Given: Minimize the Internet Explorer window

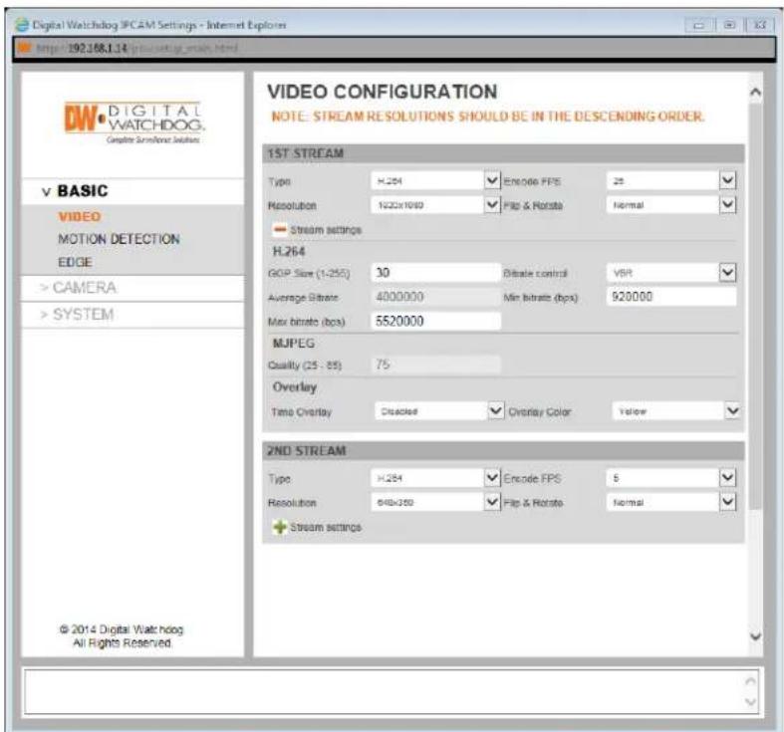Looking at the screenshot, I should click(x=698, y=25).
